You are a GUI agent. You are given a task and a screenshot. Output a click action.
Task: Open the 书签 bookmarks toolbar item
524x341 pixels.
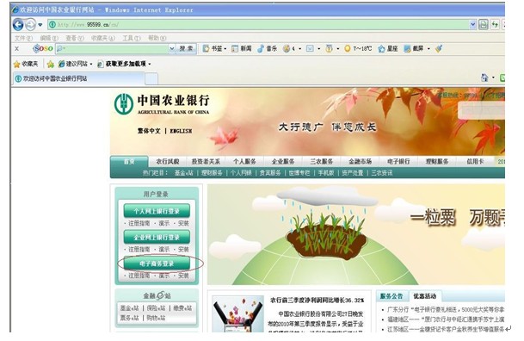click(x=214, y=49)
